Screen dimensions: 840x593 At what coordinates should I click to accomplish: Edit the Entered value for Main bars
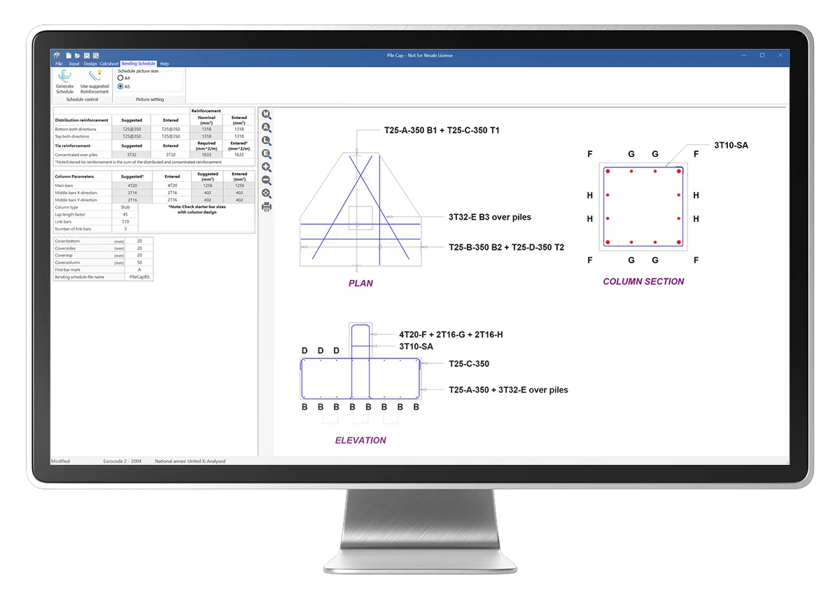[171, 185]
